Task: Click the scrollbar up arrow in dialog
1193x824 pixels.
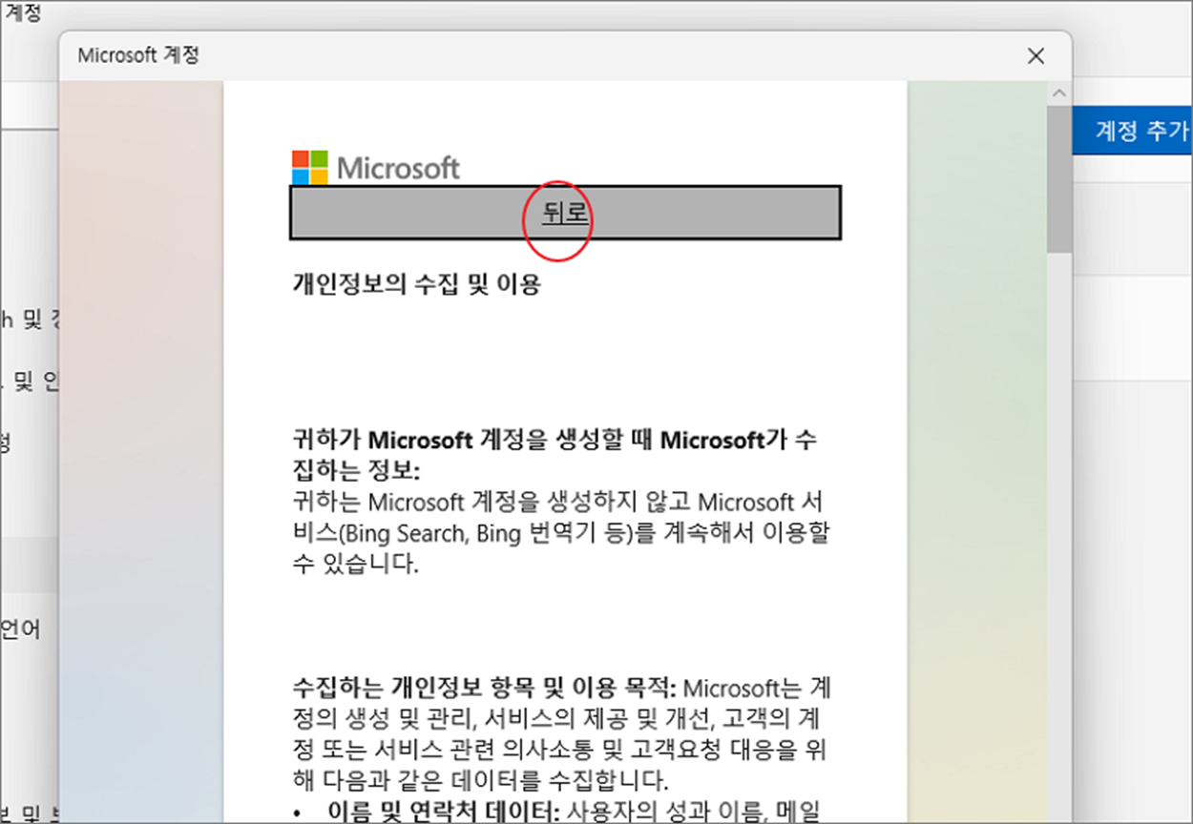Action: (x=1057, y=93)
